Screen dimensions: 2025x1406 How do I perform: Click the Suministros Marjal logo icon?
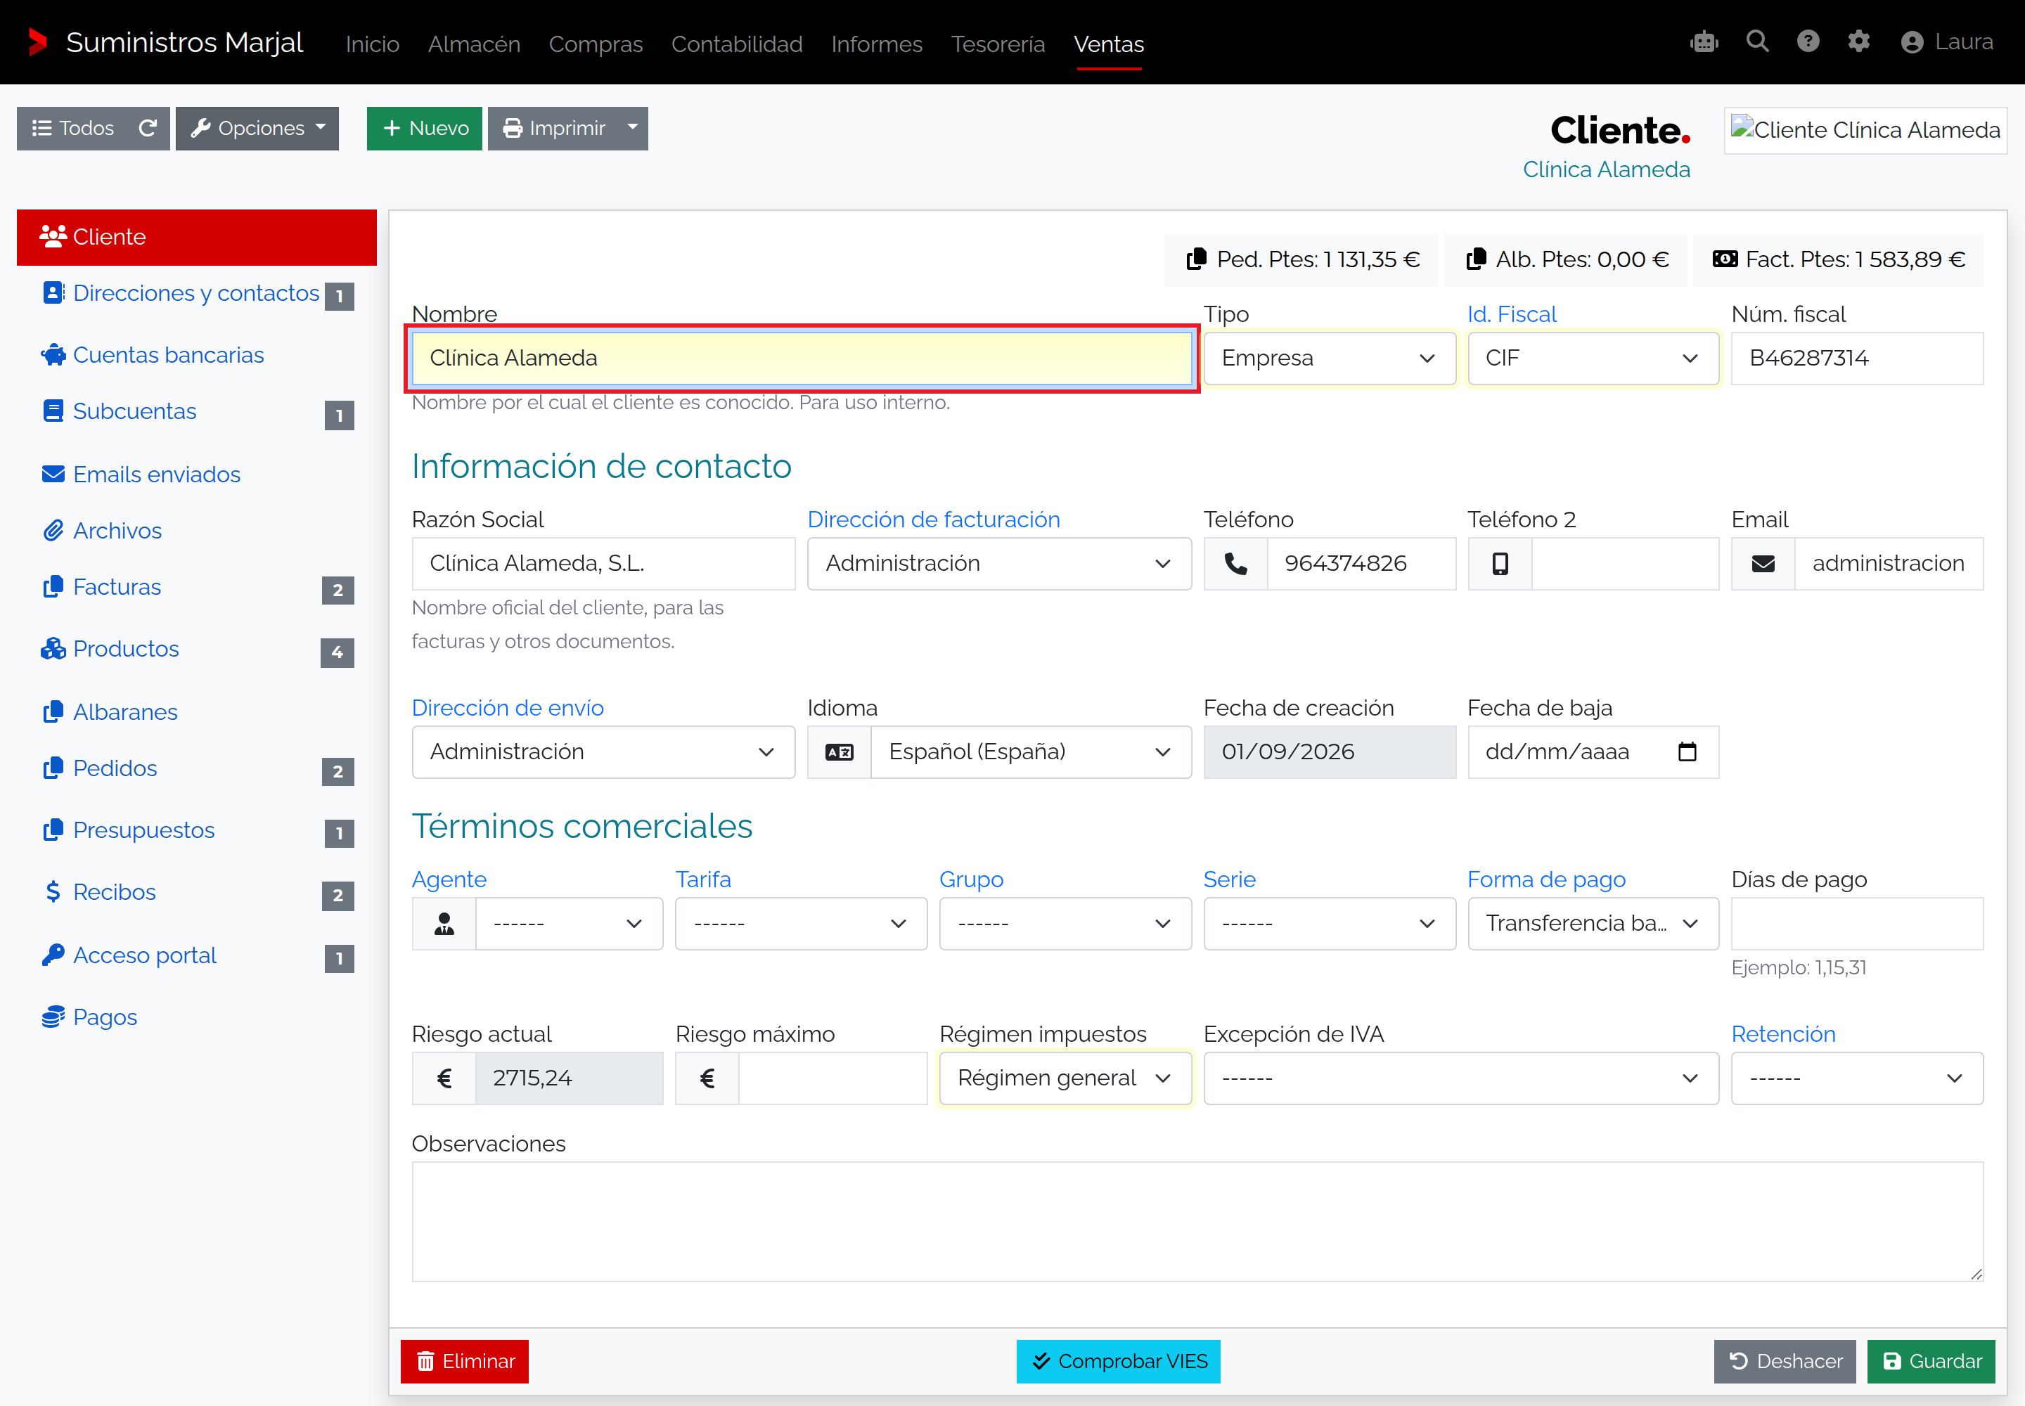(37, 42)
